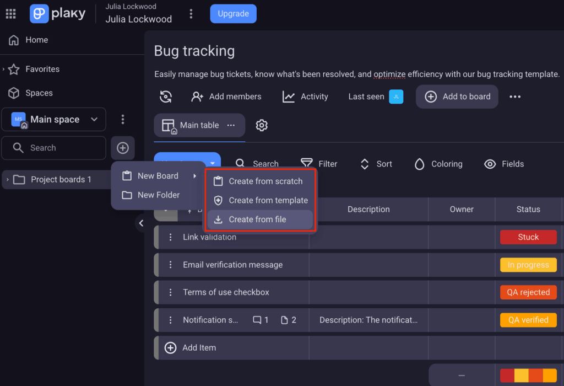Click the Fields eye icon
564x386 pixels.
(x=490, y=164)
